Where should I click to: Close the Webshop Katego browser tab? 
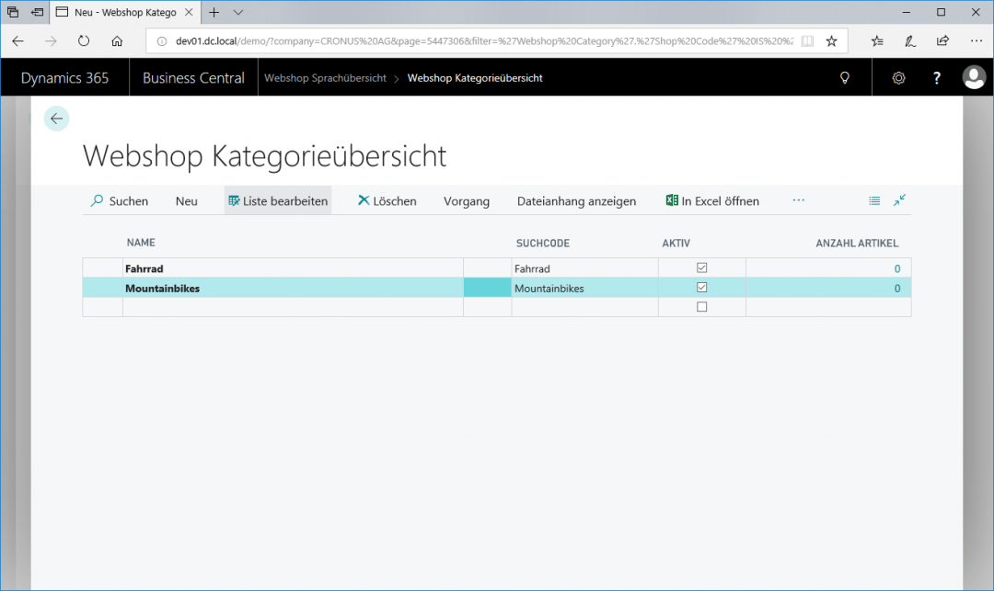tap(189, 12)
